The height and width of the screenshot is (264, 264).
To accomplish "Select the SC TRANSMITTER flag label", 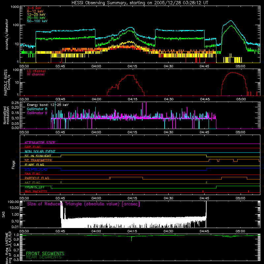I will pyautogui.click(x=38, y=160).
